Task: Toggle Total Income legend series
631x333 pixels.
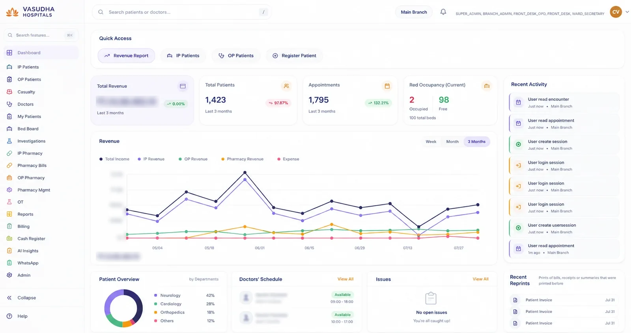Action: (x=114, y=159)
